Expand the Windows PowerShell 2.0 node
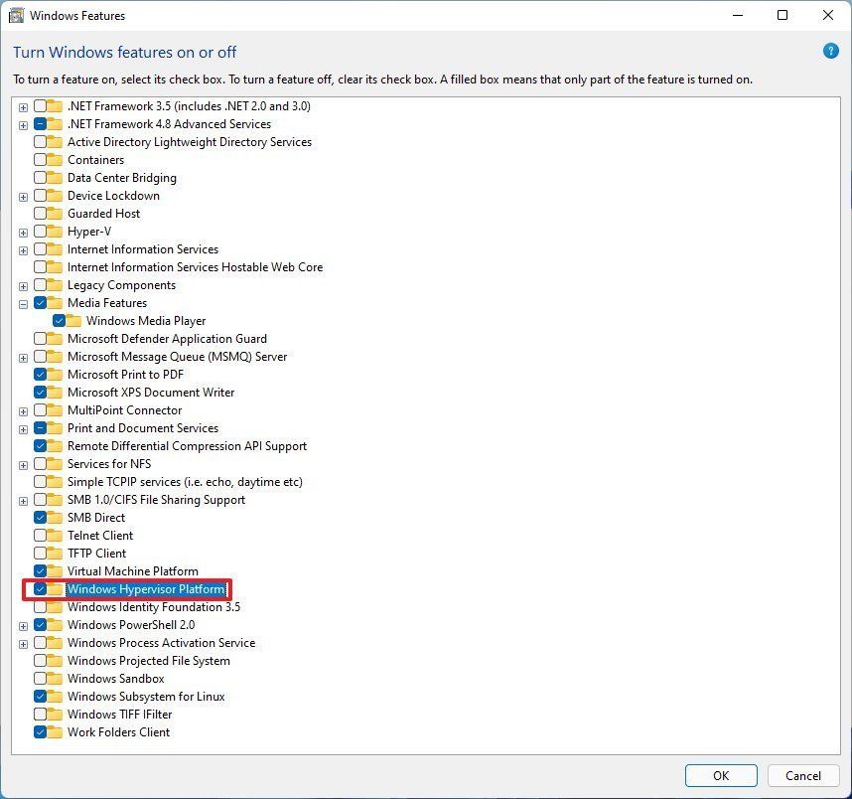852x799 pixels. pos(23,624)
